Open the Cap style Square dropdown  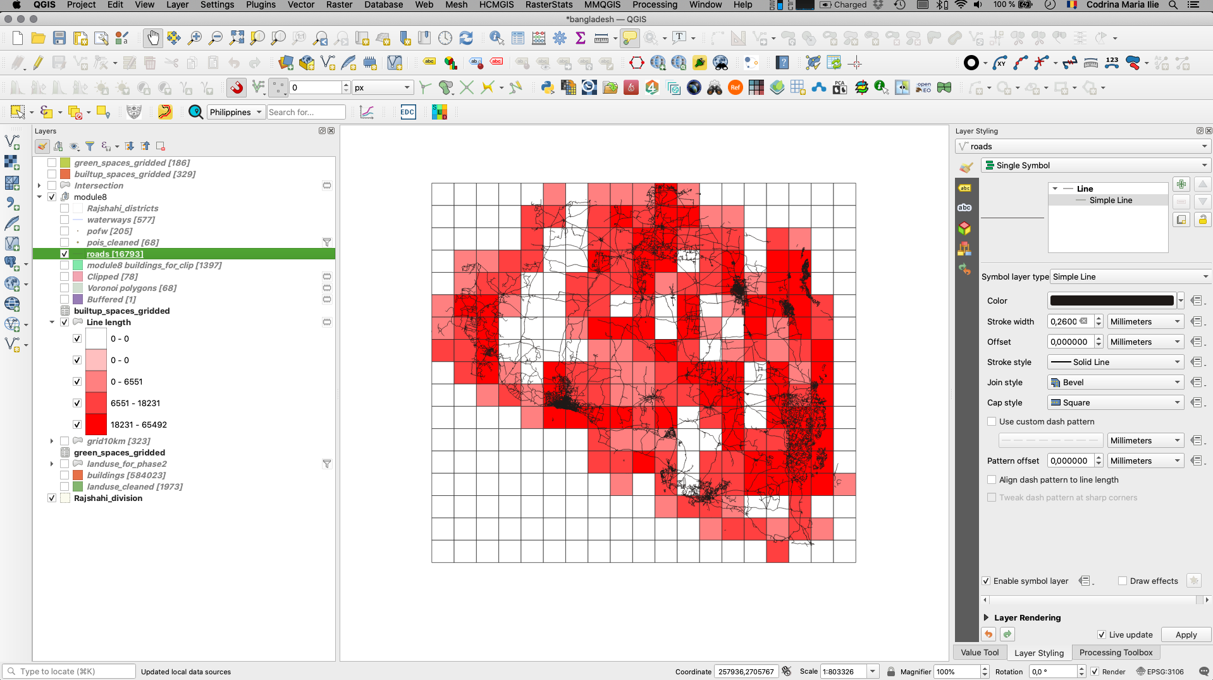click(1116, 402)
